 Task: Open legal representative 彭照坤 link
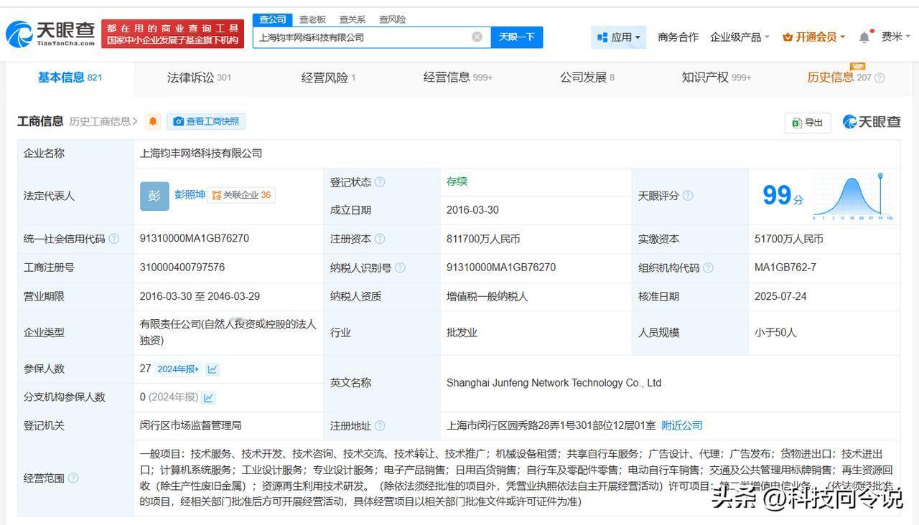(x=190, y=195)
